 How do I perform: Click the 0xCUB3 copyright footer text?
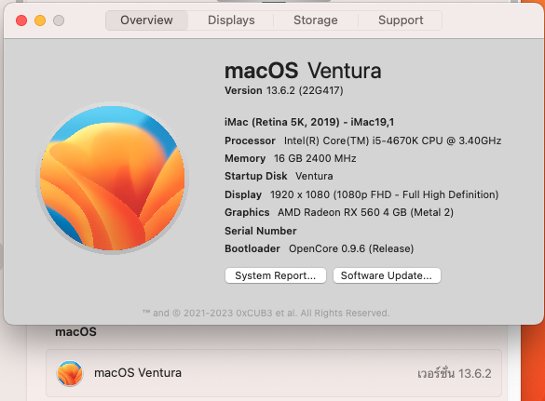tap(266, 314)
